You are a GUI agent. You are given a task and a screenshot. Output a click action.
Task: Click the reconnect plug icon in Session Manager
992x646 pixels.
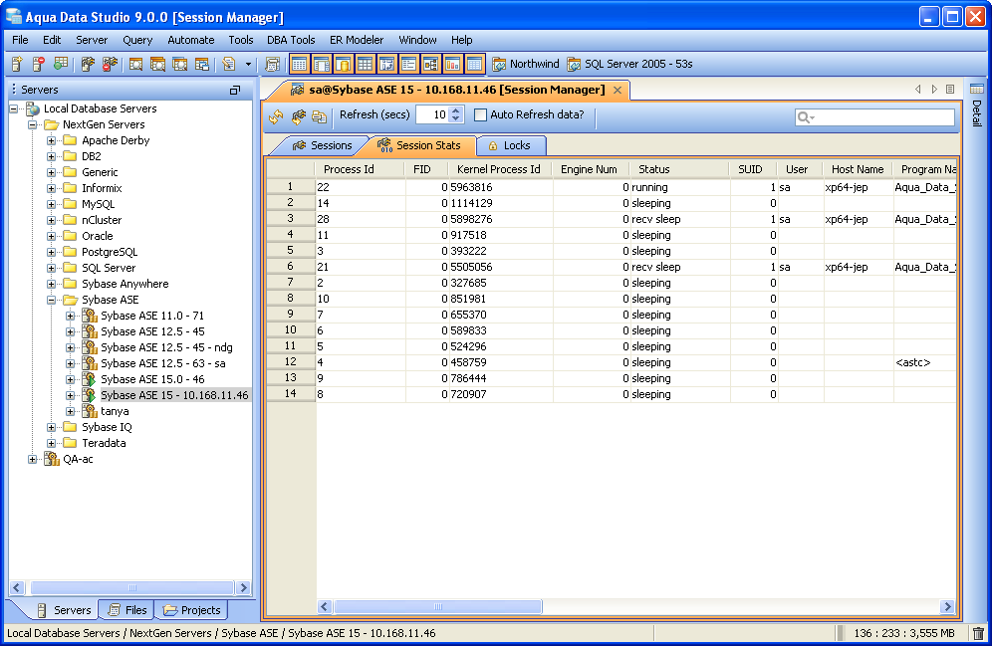pyautogui.click(x=298, y=116)
